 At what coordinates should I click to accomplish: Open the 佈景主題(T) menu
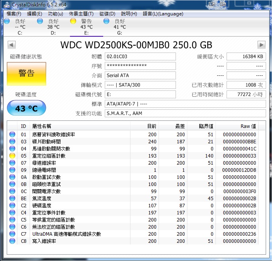(81, 14)
